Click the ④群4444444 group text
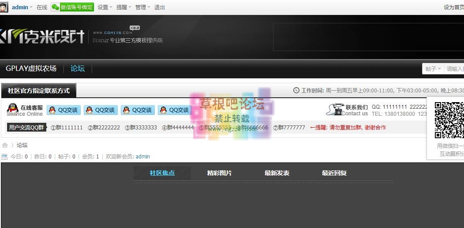This screenshot has width=464, height=228. (x=178, y=128)
